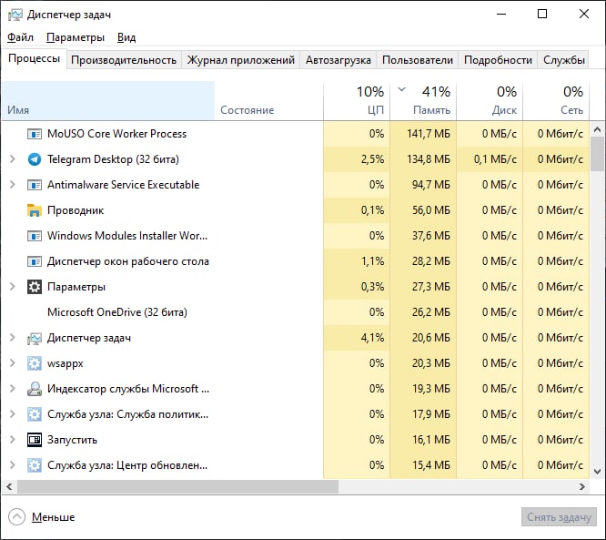Open the Вид menu
Screen dimensions: 606x540
(126, 37)
